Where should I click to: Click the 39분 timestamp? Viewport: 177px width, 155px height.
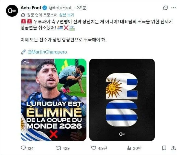click(x=82, y=8)
